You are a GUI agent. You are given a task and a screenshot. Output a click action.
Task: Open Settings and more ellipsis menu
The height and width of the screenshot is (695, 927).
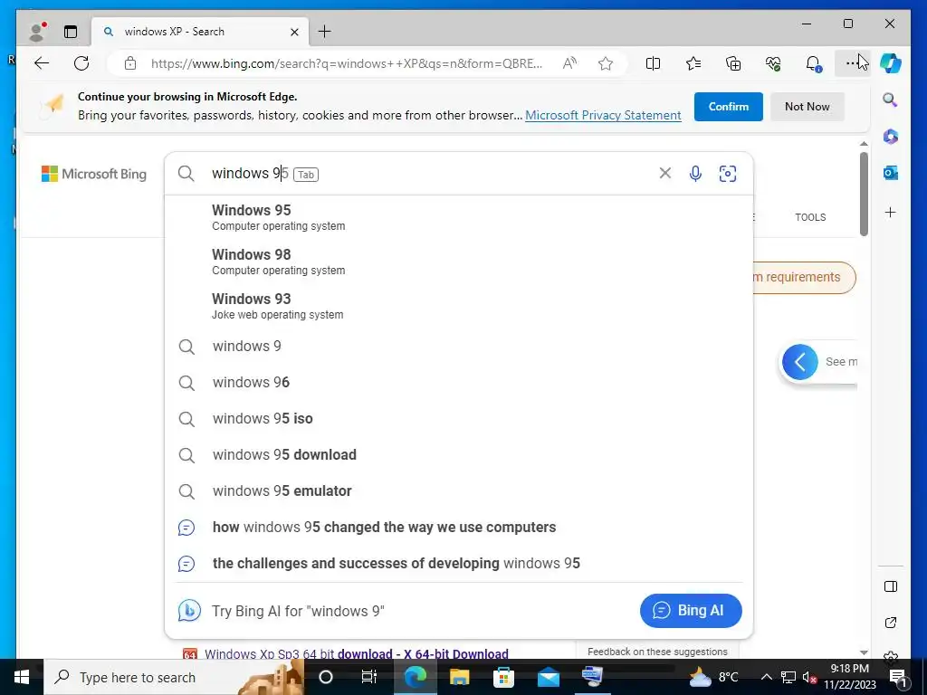852,63
